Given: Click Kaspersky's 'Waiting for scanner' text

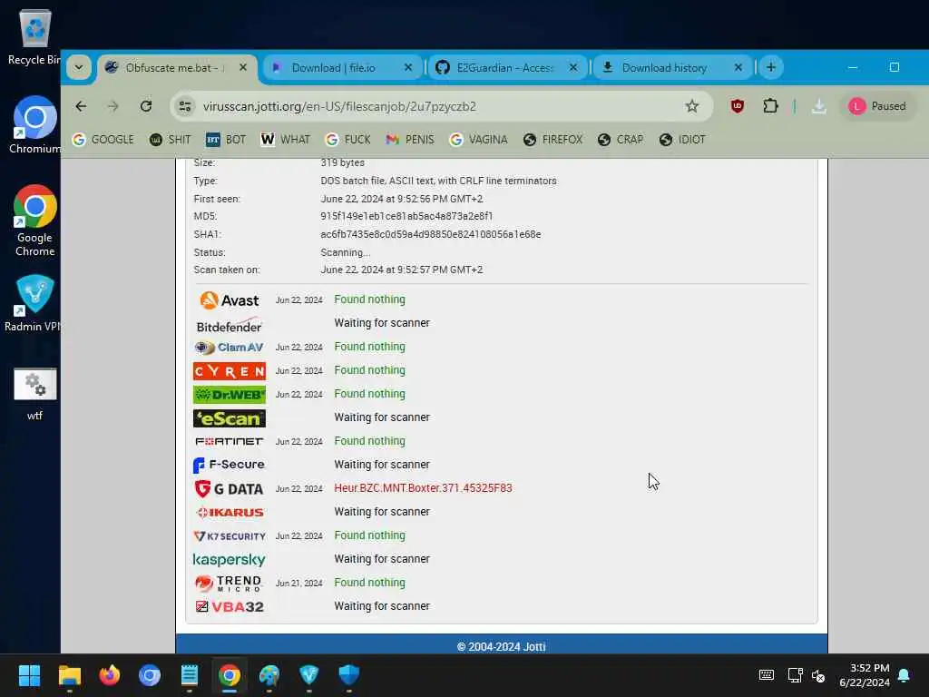Looking at the screenshot, I should (382, 559).
